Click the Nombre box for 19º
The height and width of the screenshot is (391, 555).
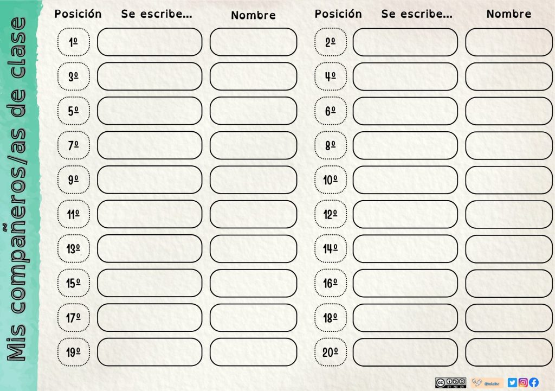tap(253, 352)
